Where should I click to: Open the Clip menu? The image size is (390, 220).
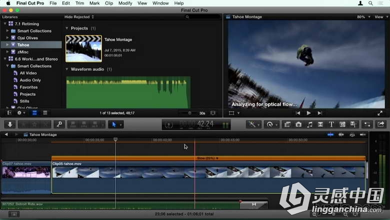(x=109, y=3)
